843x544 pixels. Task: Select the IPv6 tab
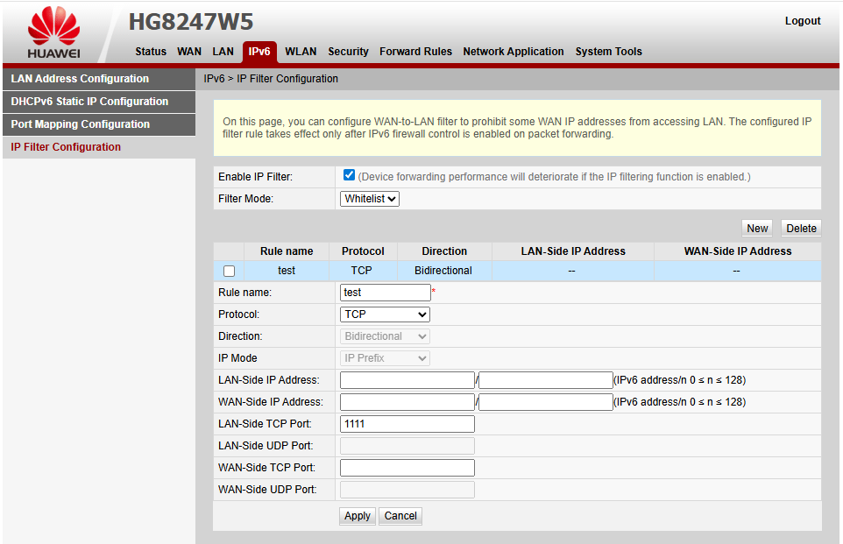pyautogui.click(x=259, y=52)
